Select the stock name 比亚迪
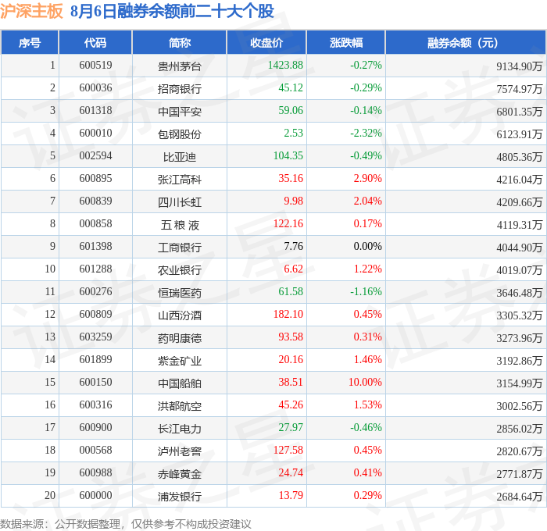This screenshot has width=547, height=531. click(179, 156)
